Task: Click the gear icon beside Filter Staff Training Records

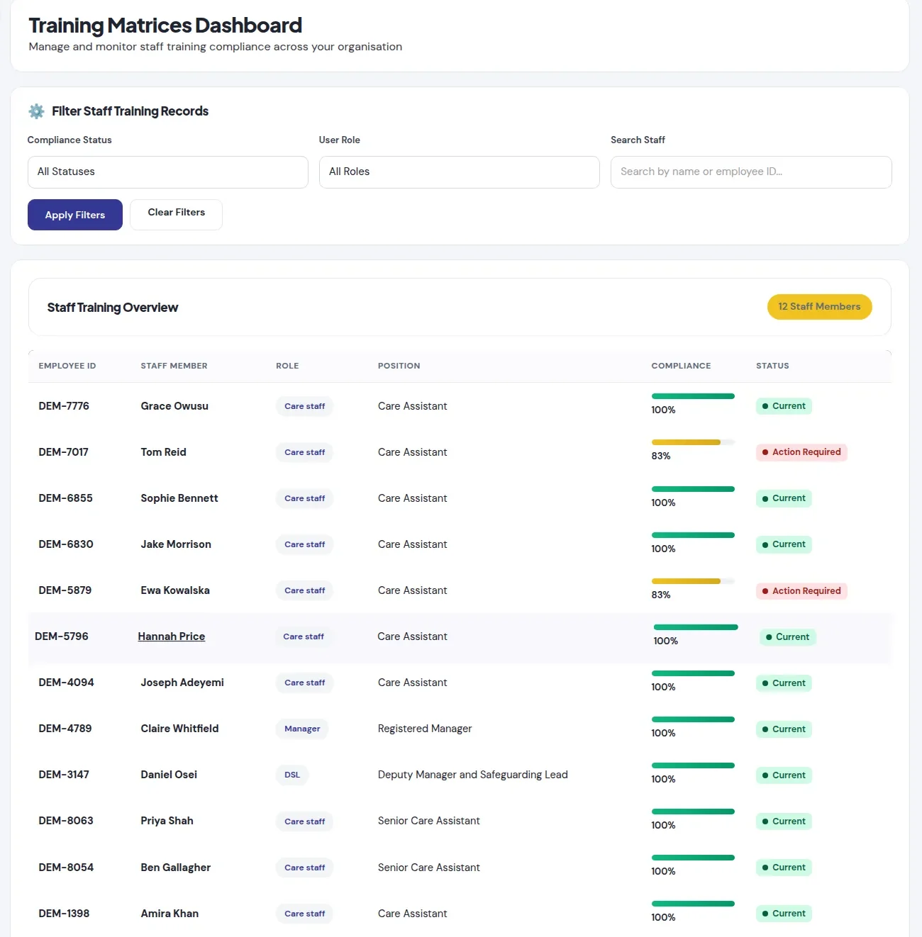Action: click(36, 111)
